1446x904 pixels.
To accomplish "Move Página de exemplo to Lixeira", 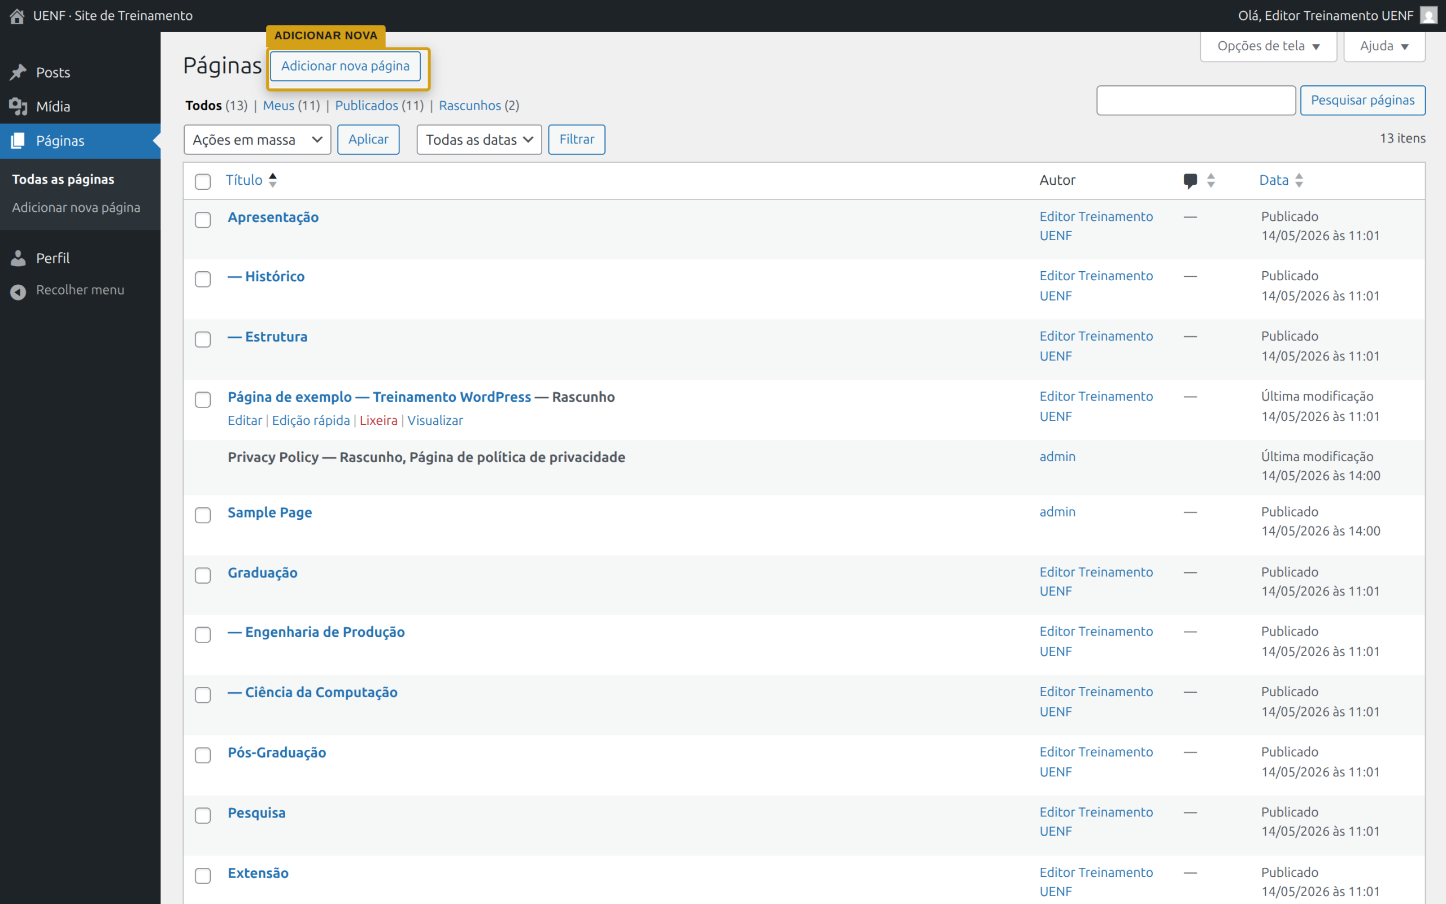I will tap(378, 420).
